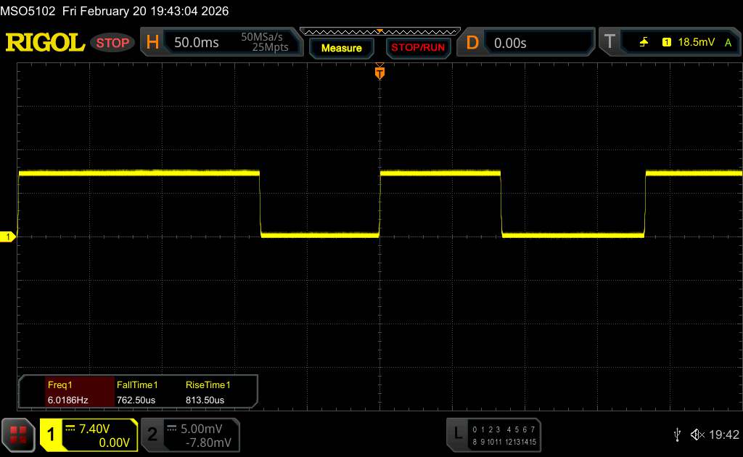Image resolution: width=743 pixels, height=457 pixels.
Task: Open the horizontal timebase H icon
Action: click(x=152, y=43)
